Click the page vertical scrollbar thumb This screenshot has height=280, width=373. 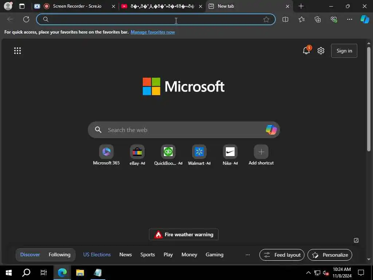tap(369, 99)
